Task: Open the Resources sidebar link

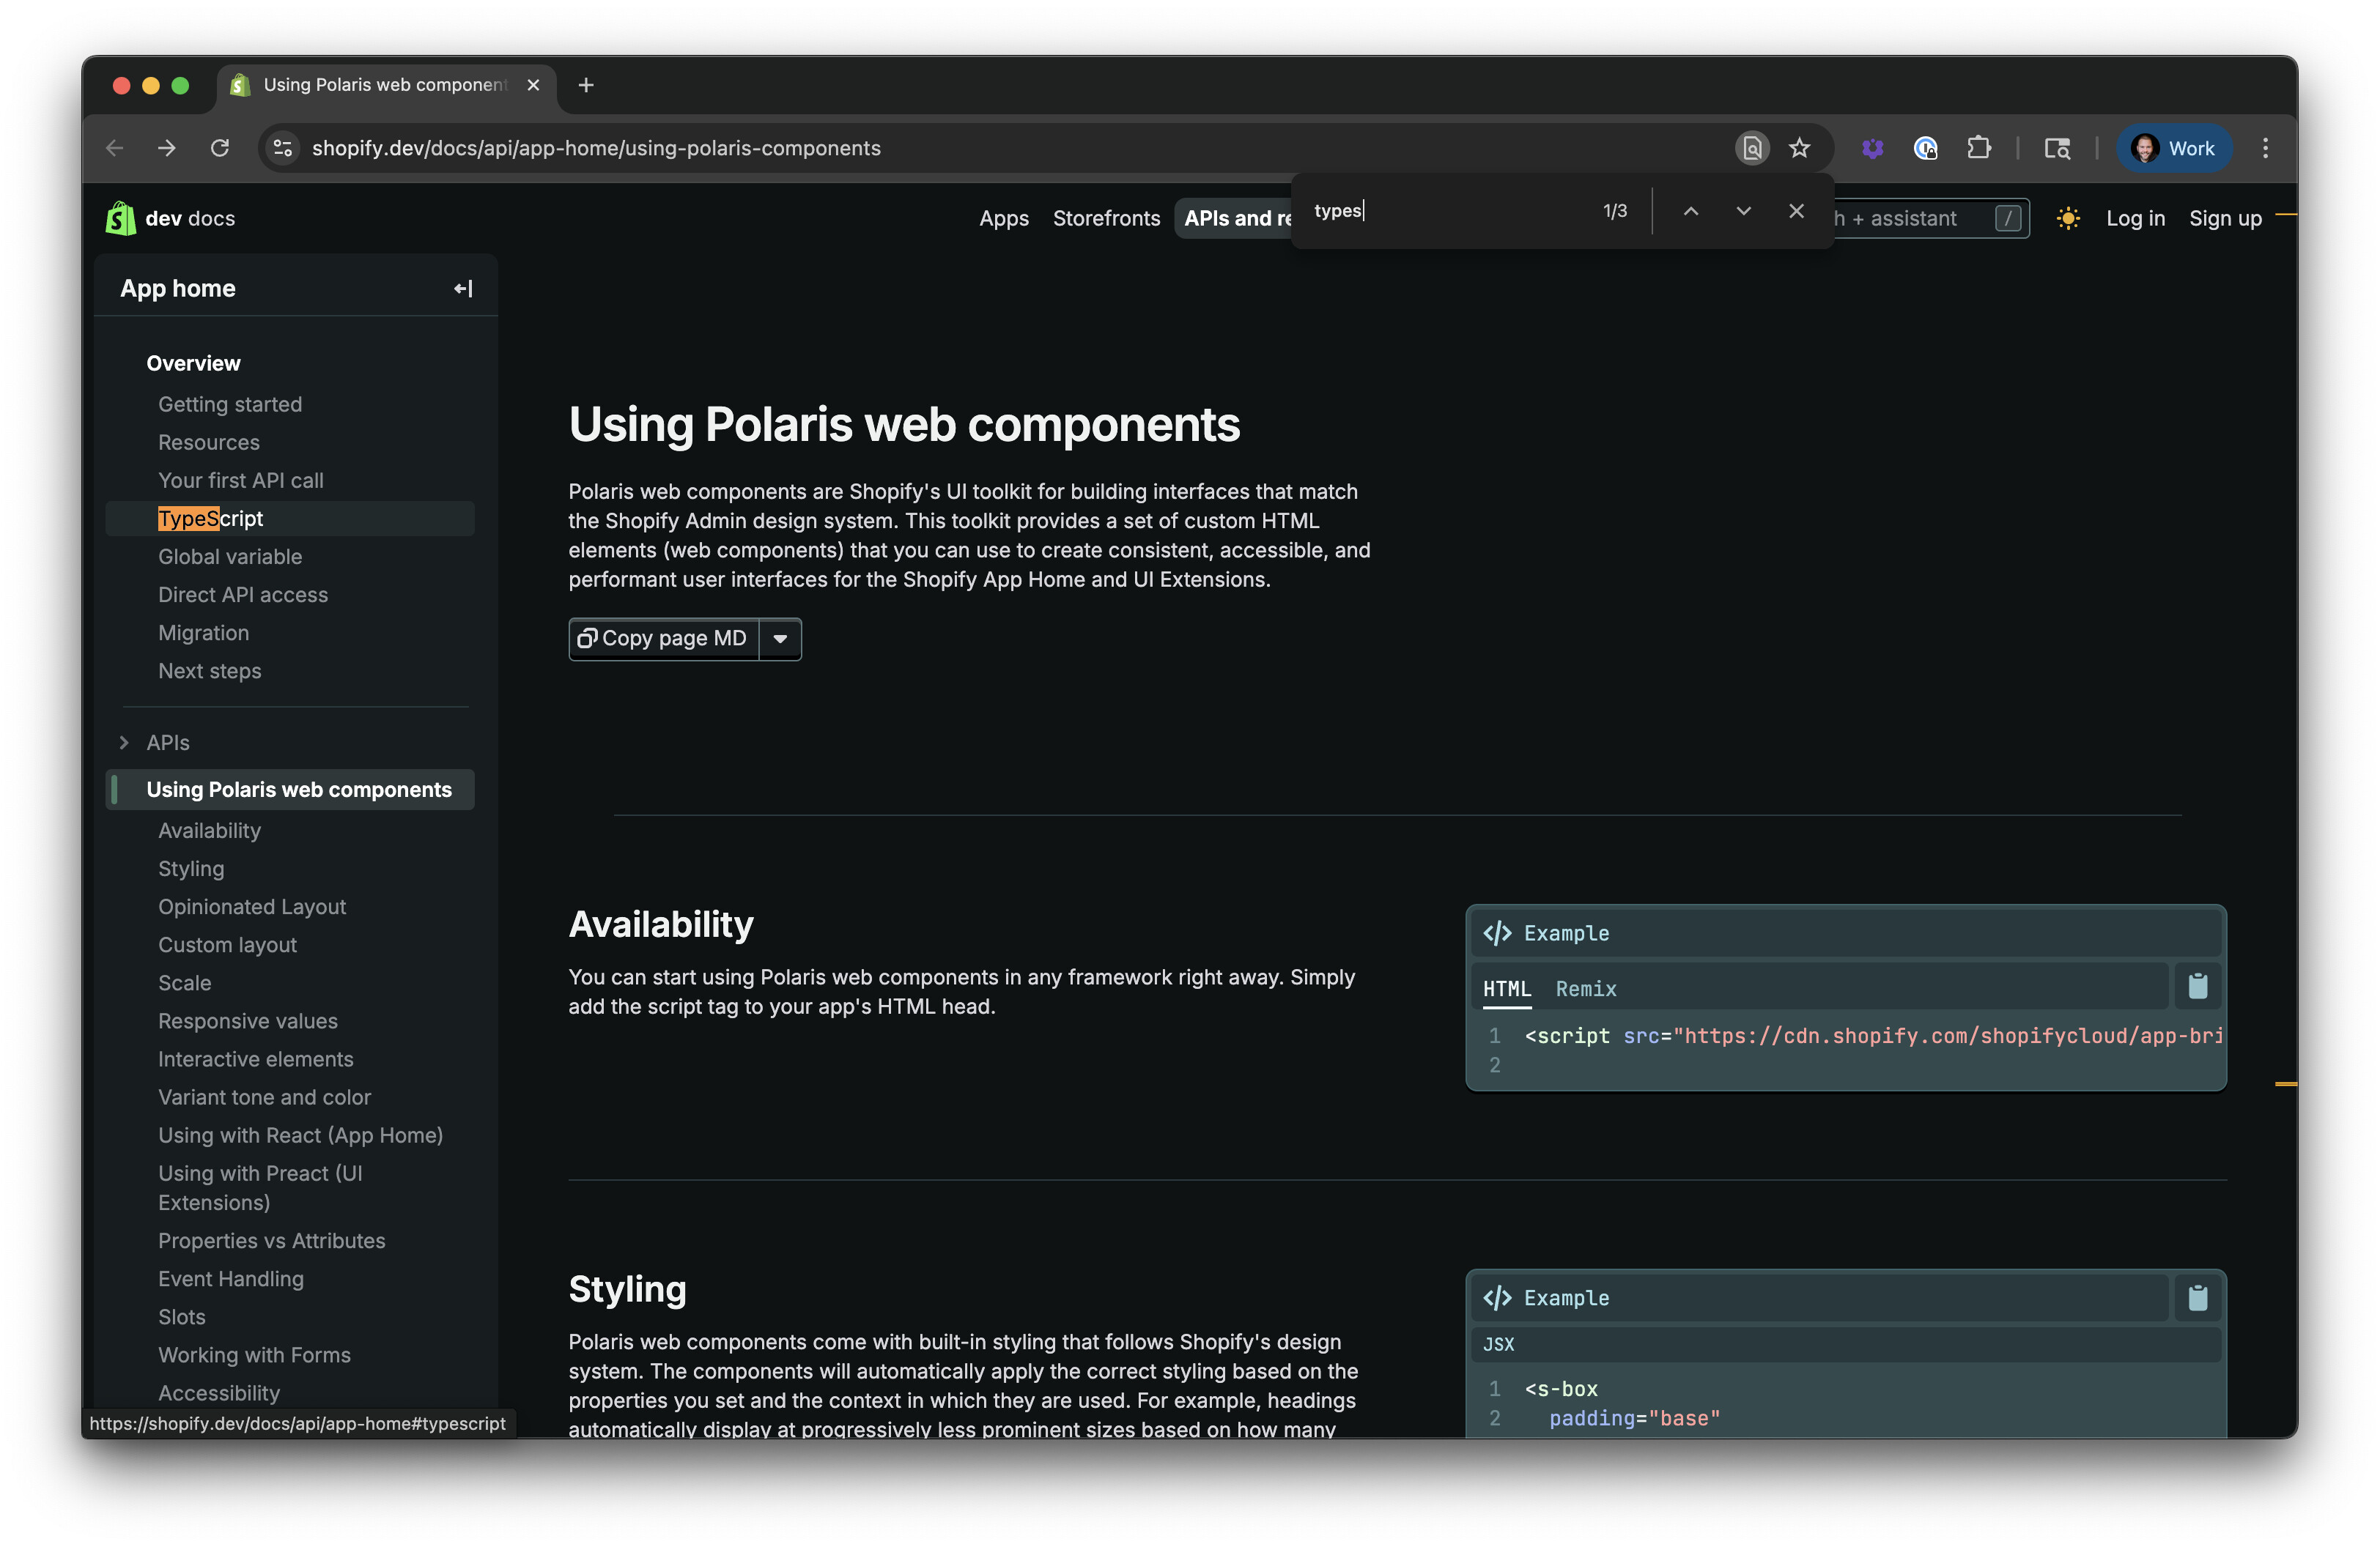Action: 209,442
